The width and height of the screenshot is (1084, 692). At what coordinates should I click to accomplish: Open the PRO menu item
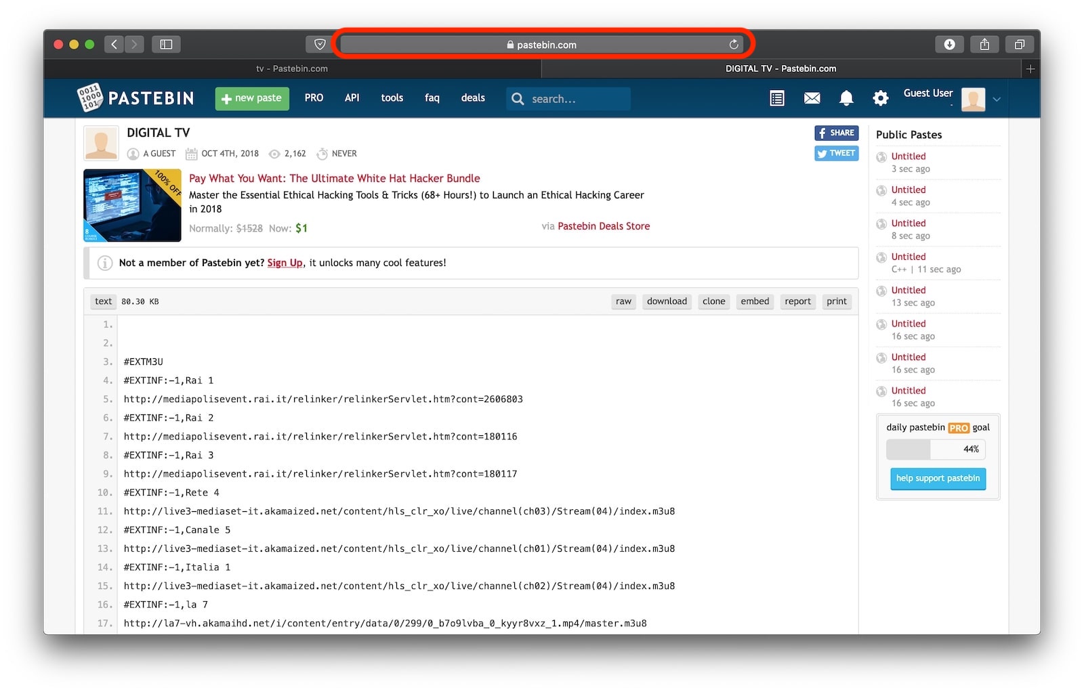coord(314,98)
